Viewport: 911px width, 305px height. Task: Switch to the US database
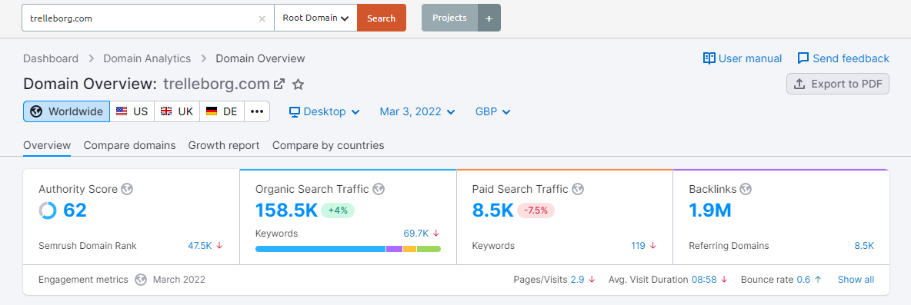132,111
